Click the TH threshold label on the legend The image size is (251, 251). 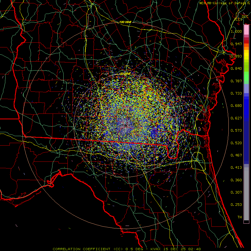coord(240,217)
